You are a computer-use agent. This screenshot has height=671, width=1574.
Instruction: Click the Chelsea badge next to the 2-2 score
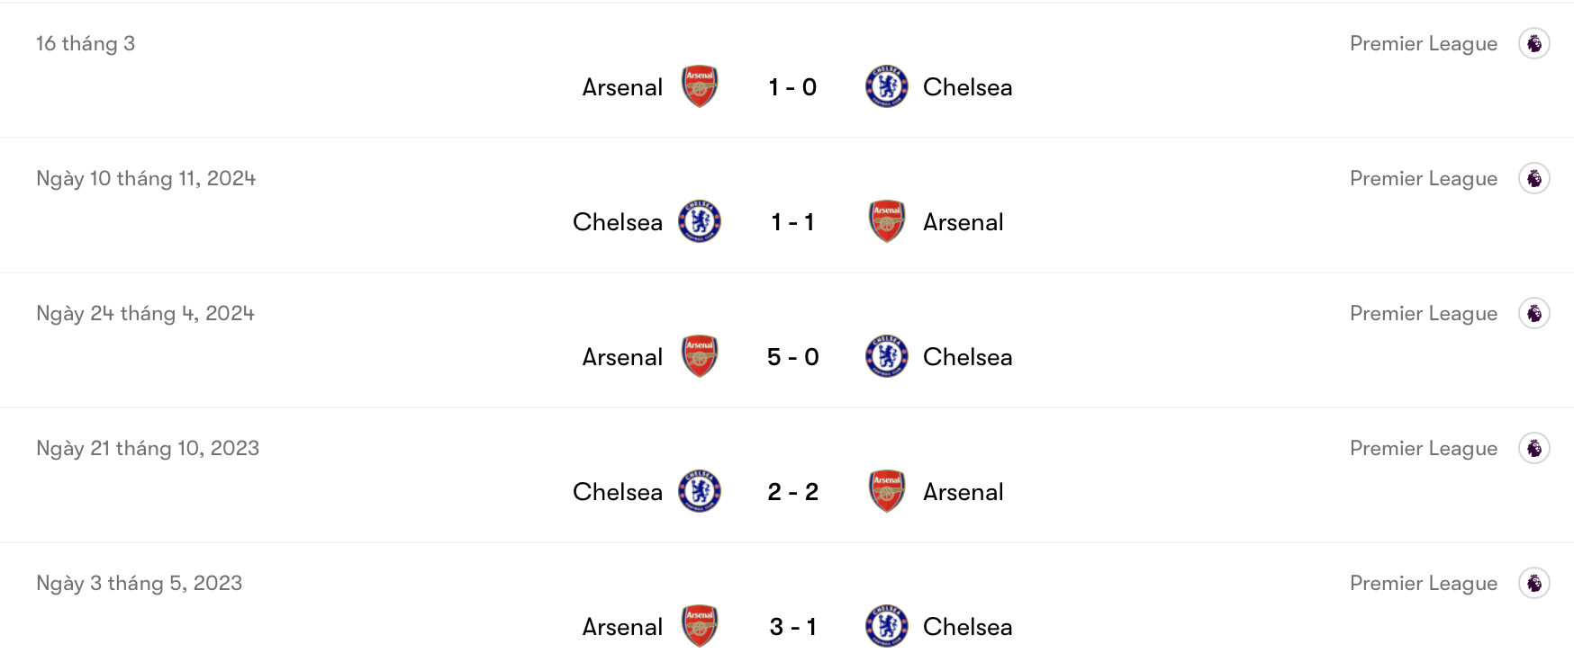698,491
